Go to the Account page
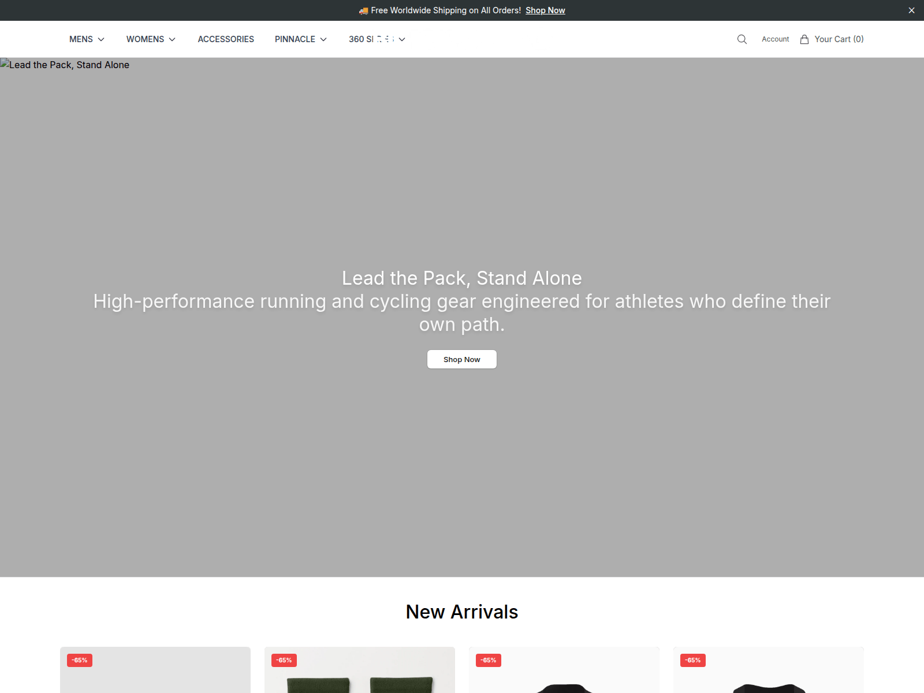 (775, 39)
